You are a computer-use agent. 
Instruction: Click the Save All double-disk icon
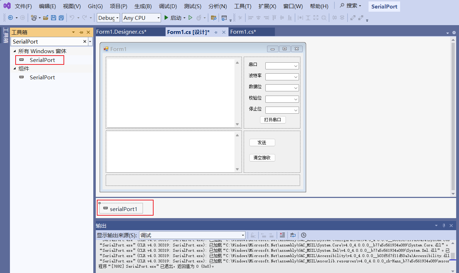click(61, 18)
